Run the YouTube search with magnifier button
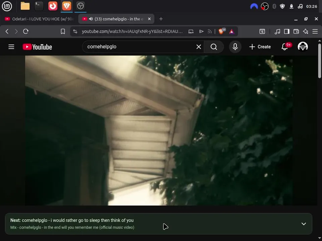The width and height of the screenshot is (322, 241). [214, 47]
